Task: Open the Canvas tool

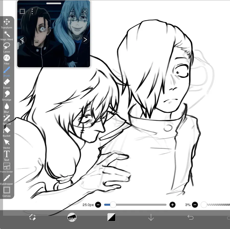Action: click(x=7, y=192)
